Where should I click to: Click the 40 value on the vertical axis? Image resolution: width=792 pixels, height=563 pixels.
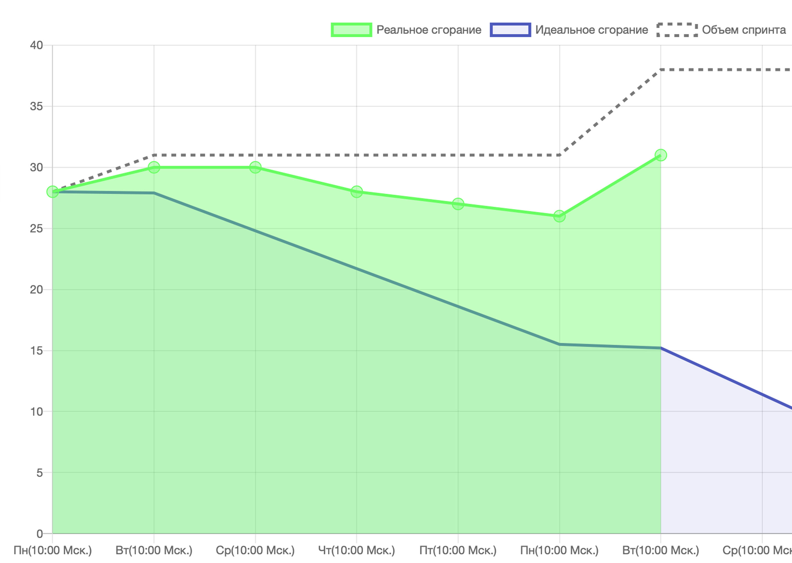click(x=36, y=45)
